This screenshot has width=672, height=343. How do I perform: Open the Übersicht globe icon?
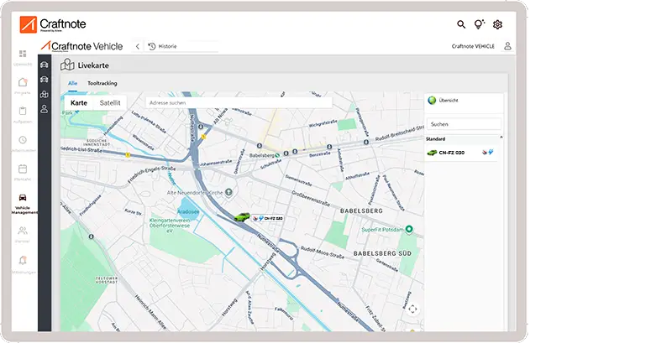[x=433, y=101]
